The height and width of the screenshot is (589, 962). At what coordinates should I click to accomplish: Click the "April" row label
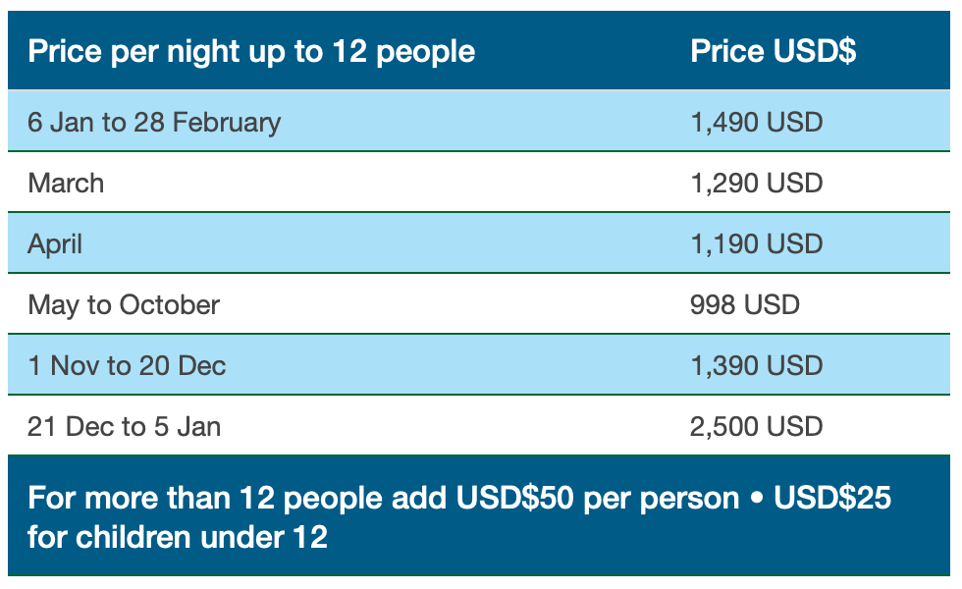[55, 243]
